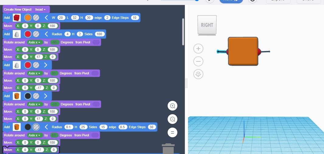Screen dimensions: 324x154
Task: Open Axis x dropdown in Rotate by -88 block
Action: 35,104
